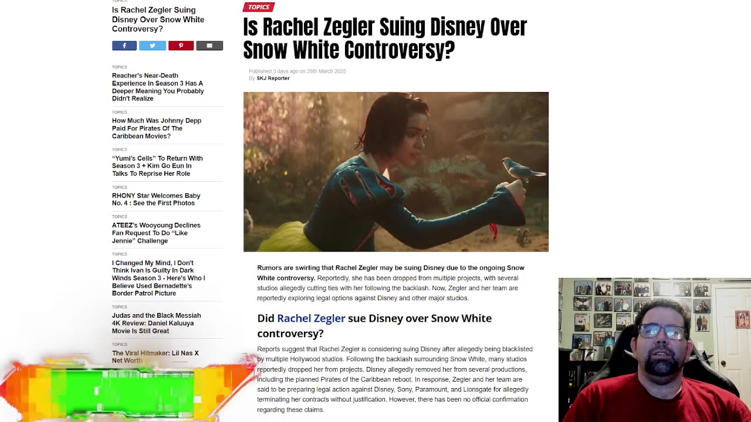Open sidebar article How Much Was Johnny Depp Paid
The image size is (751, 422).
click(x=157, y=128)
